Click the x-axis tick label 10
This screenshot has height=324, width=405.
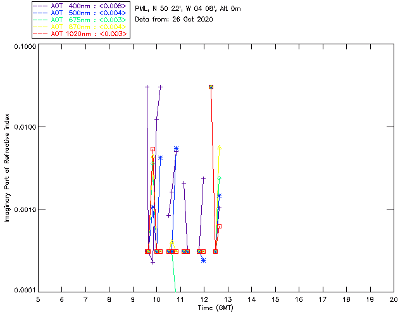tap(156, 299)
